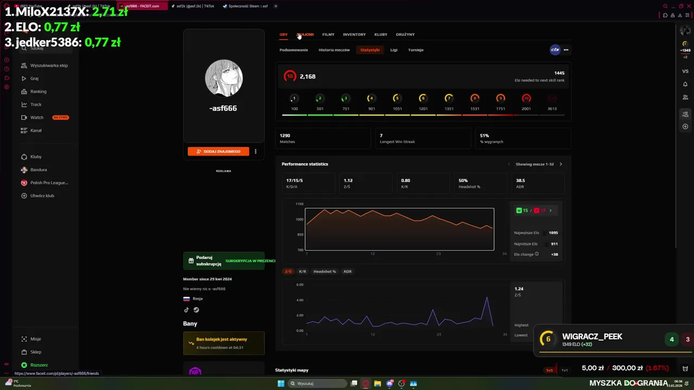Image resolution: width=694 pixels, height=390 pixels.
Task: Show next matches with right chevron
Action: point(561,164)
